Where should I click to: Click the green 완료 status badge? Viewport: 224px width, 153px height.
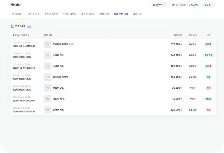[x=208, y=77]
